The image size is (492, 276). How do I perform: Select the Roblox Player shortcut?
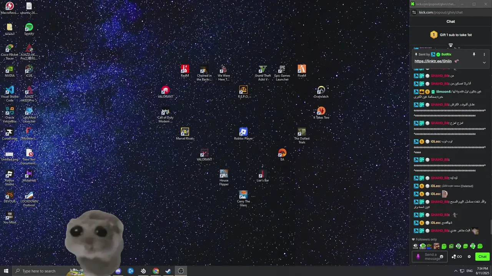[243, 134]
